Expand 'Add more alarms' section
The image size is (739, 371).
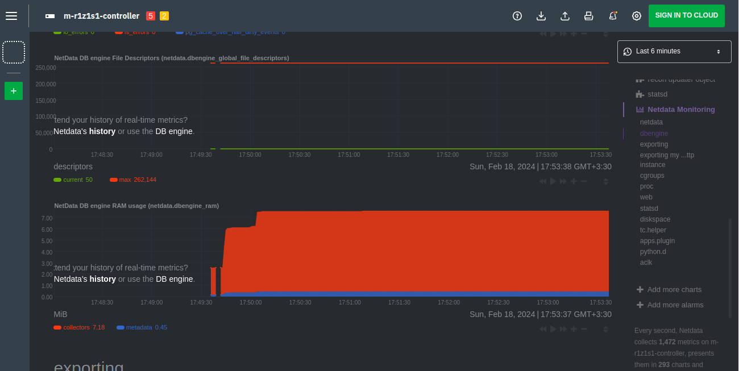tap(675, 305)
